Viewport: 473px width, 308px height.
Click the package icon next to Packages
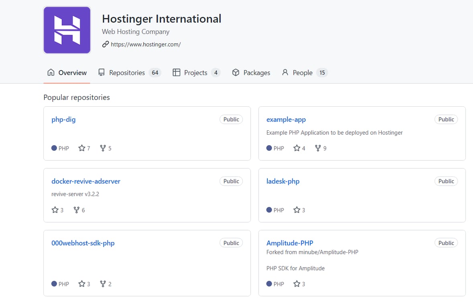pos(236,73)
